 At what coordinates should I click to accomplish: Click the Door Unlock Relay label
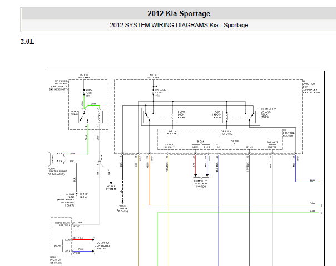[216, 114]
